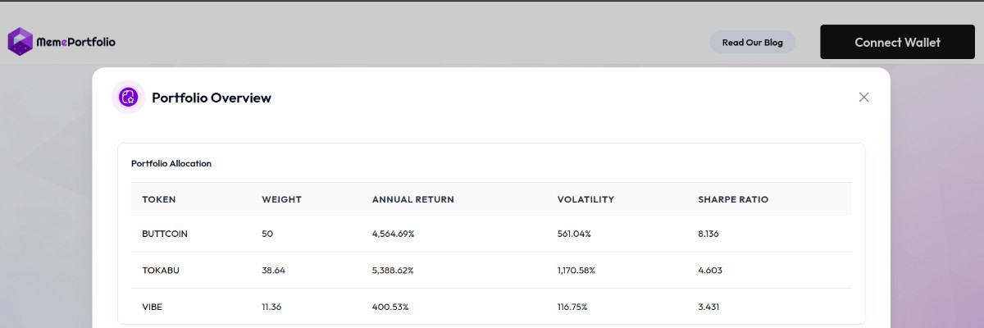Sort by the ANNUAL RETURN column header

[413, 199]
